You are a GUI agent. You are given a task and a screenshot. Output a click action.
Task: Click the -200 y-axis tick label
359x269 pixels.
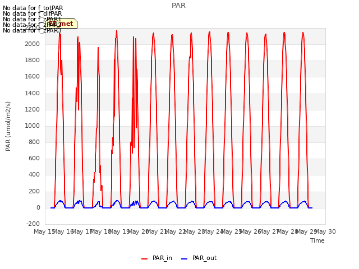(33, 224)
